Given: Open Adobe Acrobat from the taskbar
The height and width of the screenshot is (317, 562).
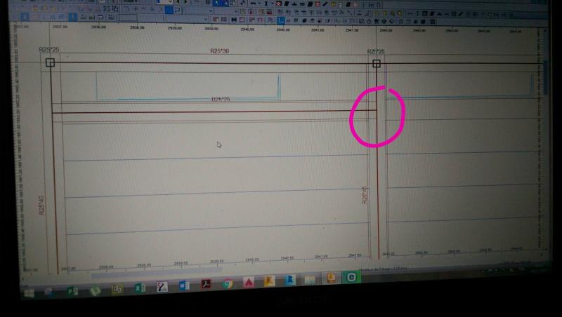Looking at the screenshot, I should pos(206,285).
